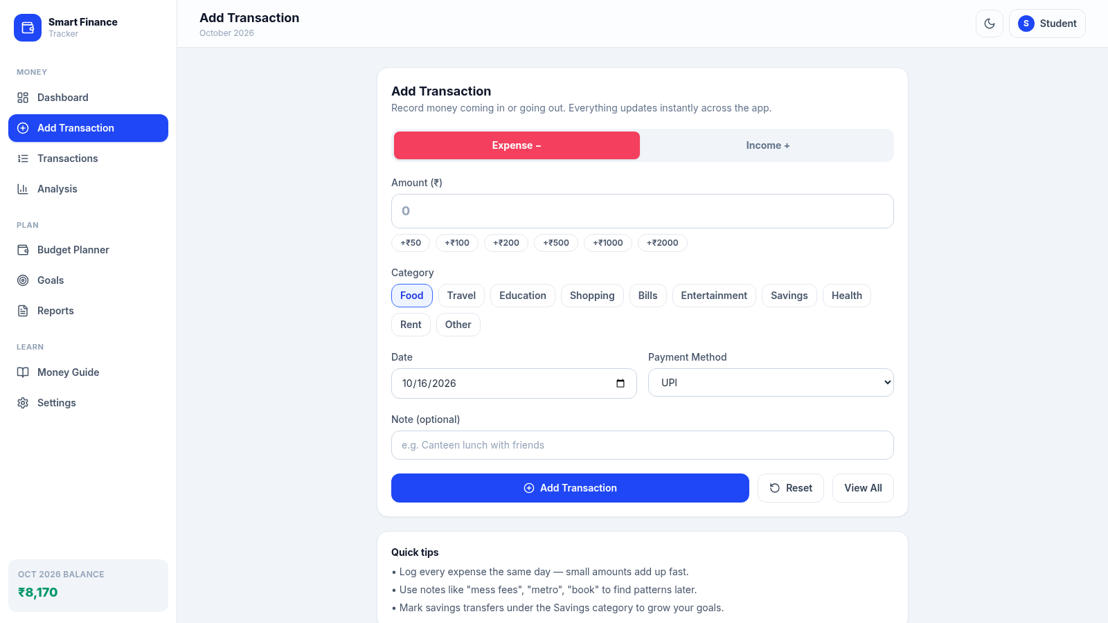Open Analysis using the bar chart icon
This screenshot has width=1108, height=623.
point(23,189)
